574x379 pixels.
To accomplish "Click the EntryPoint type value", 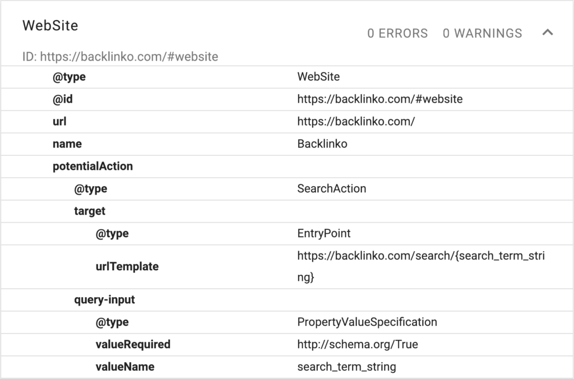I will (x=324, y=234).
